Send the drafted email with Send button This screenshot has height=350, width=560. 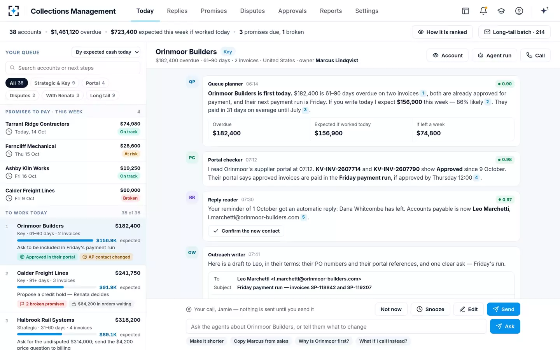504,309
